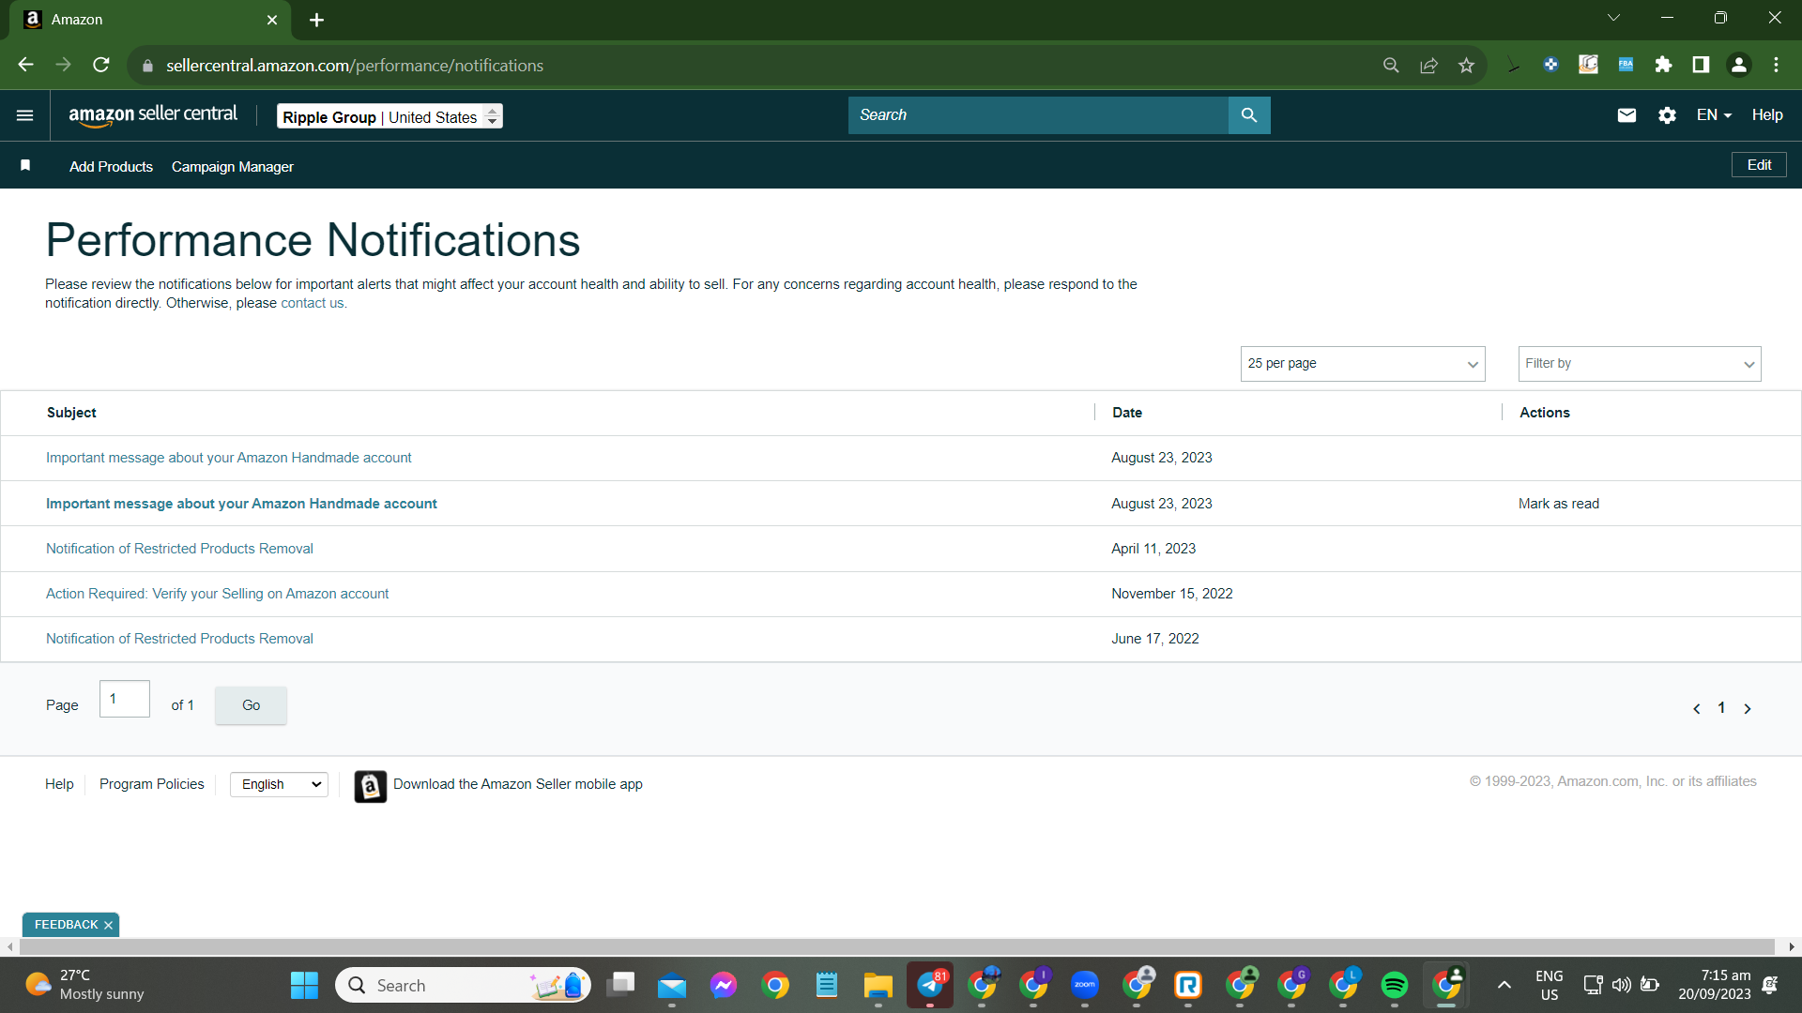Open the Chrome profile avatar
Screen dimensions: 1802x1013
tap(1738, 65)
